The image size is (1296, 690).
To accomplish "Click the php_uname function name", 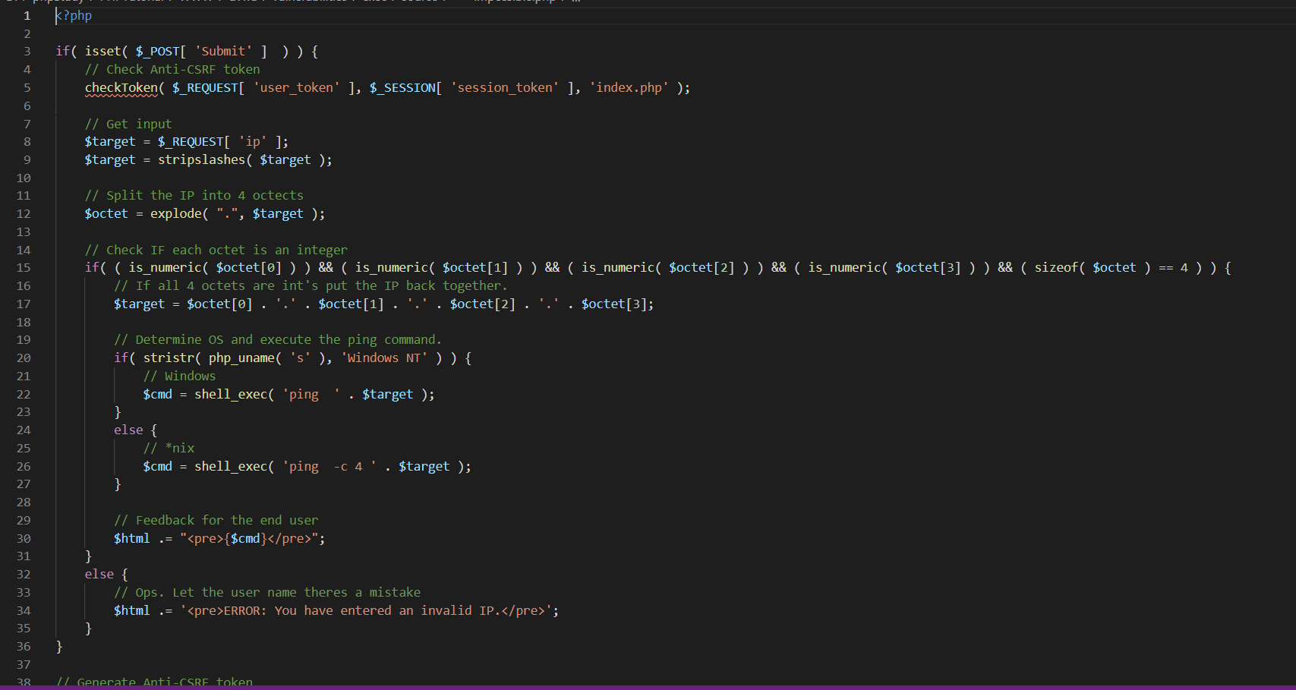I will point(241,358).
